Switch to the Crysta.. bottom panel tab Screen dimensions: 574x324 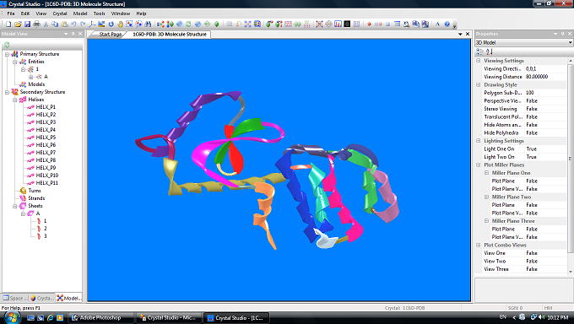pos(42,298)
